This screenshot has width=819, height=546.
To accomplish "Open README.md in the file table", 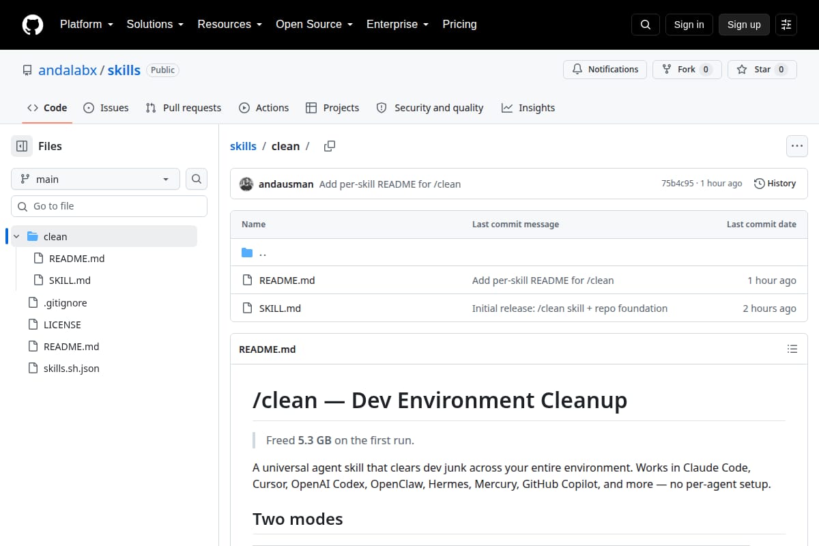I will 287,281.
